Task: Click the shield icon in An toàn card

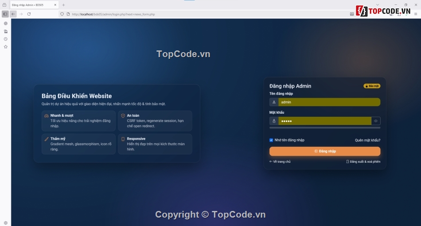Action: pyautogui.click(x=123, y=116)
